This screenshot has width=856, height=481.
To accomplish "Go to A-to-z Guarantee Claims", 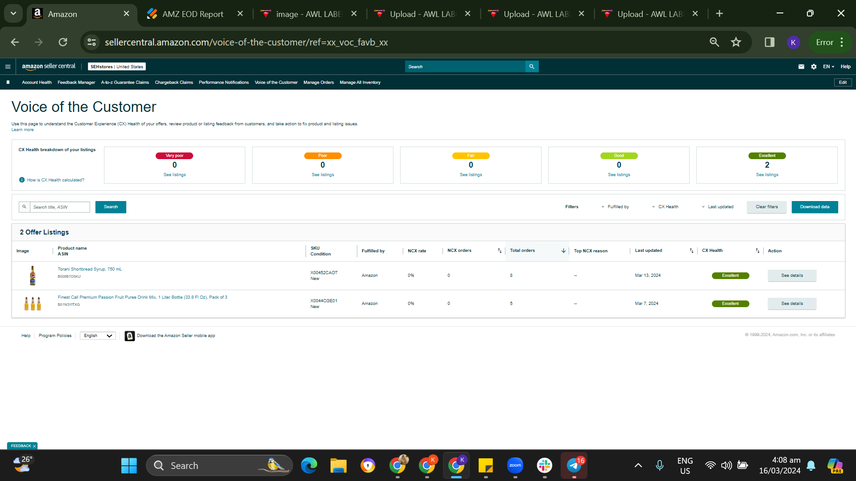I will 125,82.
